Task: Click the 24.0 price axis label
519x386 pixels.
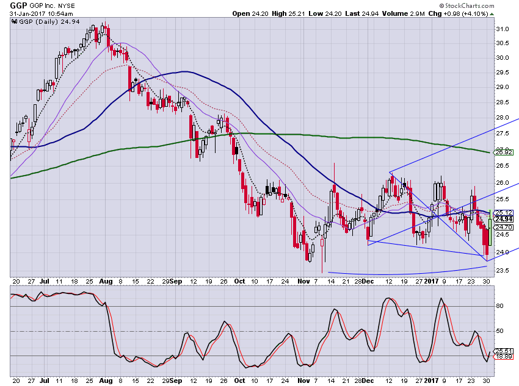Action: 502,252
